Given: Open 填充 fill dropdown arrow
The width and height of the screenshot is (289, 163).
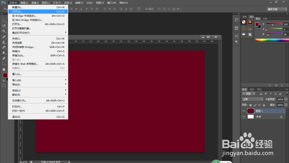Looking at the screenshot, I should tap(286, 105).
